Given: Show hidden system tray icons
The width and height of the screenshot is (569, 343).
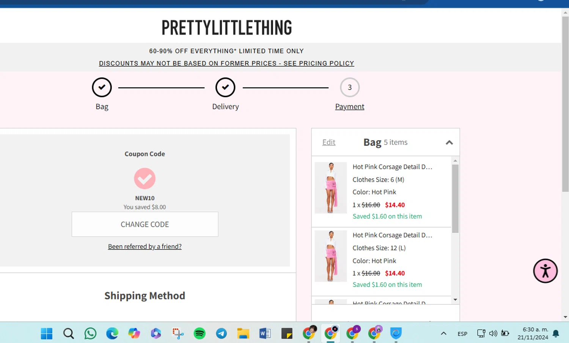Looking at the screenshot, I should click(443, 334).
